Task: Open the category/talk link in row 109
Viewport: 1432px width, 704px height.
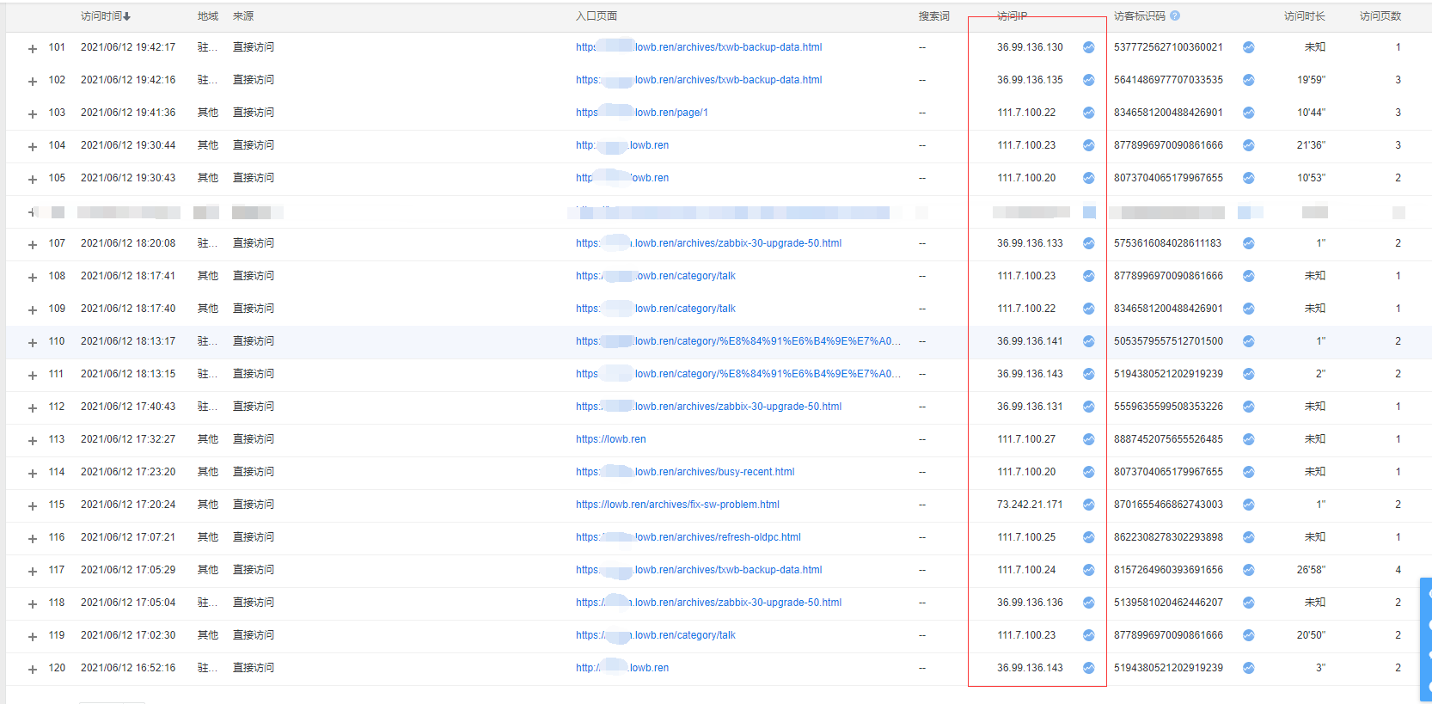Action: point(656,309)
